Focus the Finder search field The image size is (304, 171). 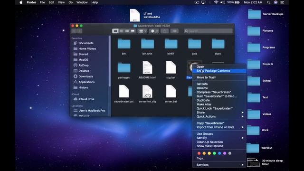(208, 31)
